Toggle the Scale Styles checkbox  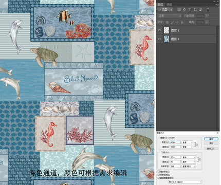(159, 172)
